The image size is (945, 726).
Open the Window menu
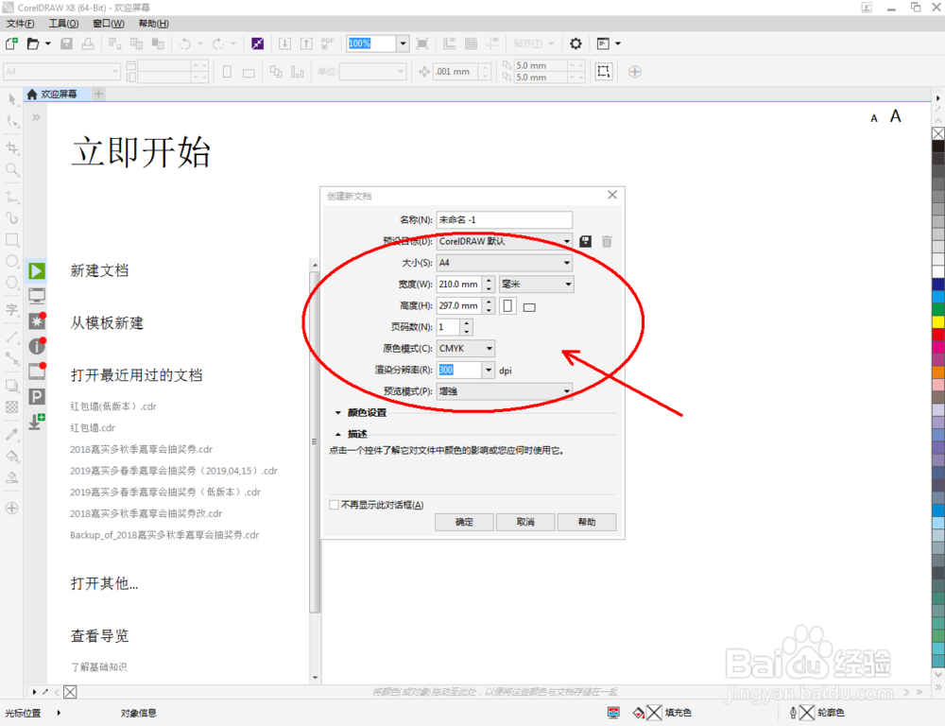[x=109, y=24]
